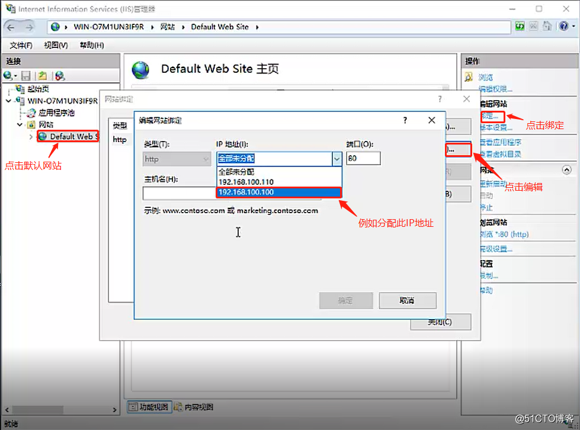Screen dimensions: 580x430
Task: Click the 编辑权限 link in Actions pane
Action: [x=496, y=89]
